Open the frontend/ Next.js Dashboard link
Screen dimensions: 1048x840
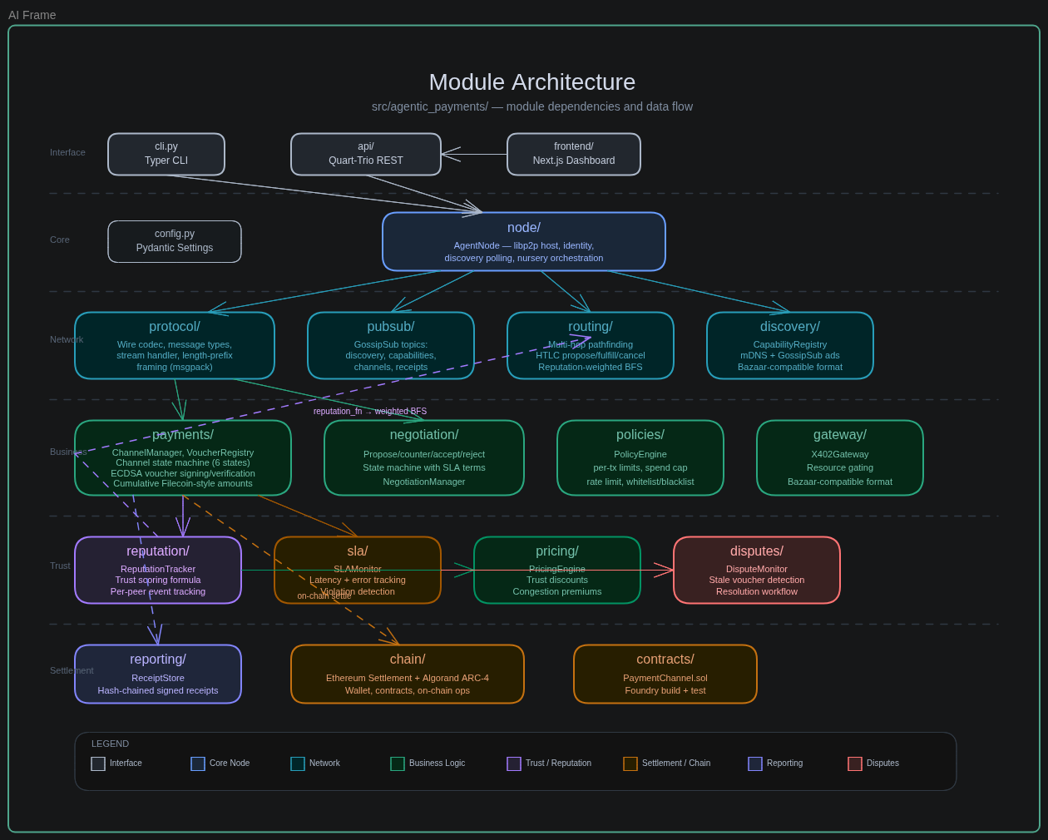click(573, 154)
